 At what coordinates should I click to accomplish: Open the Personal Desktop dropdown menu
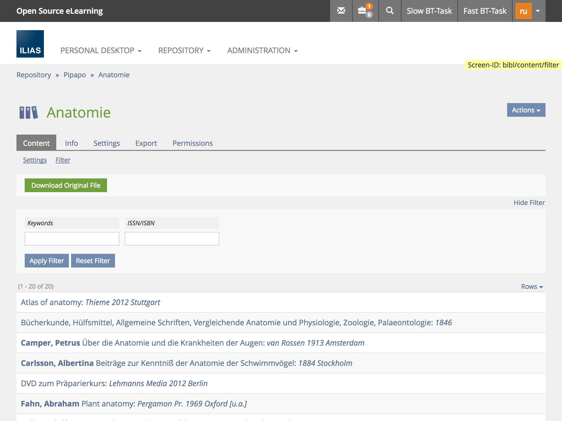pos(101,50)
